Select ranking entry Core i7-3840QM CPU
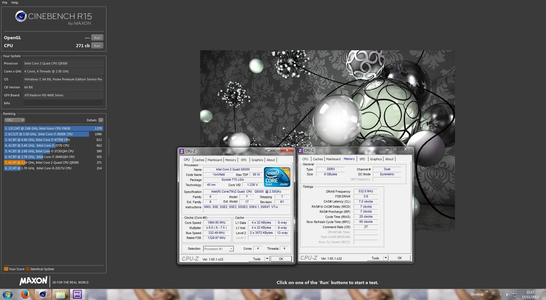This screenshot has width=546, height=300. [53, 157]
